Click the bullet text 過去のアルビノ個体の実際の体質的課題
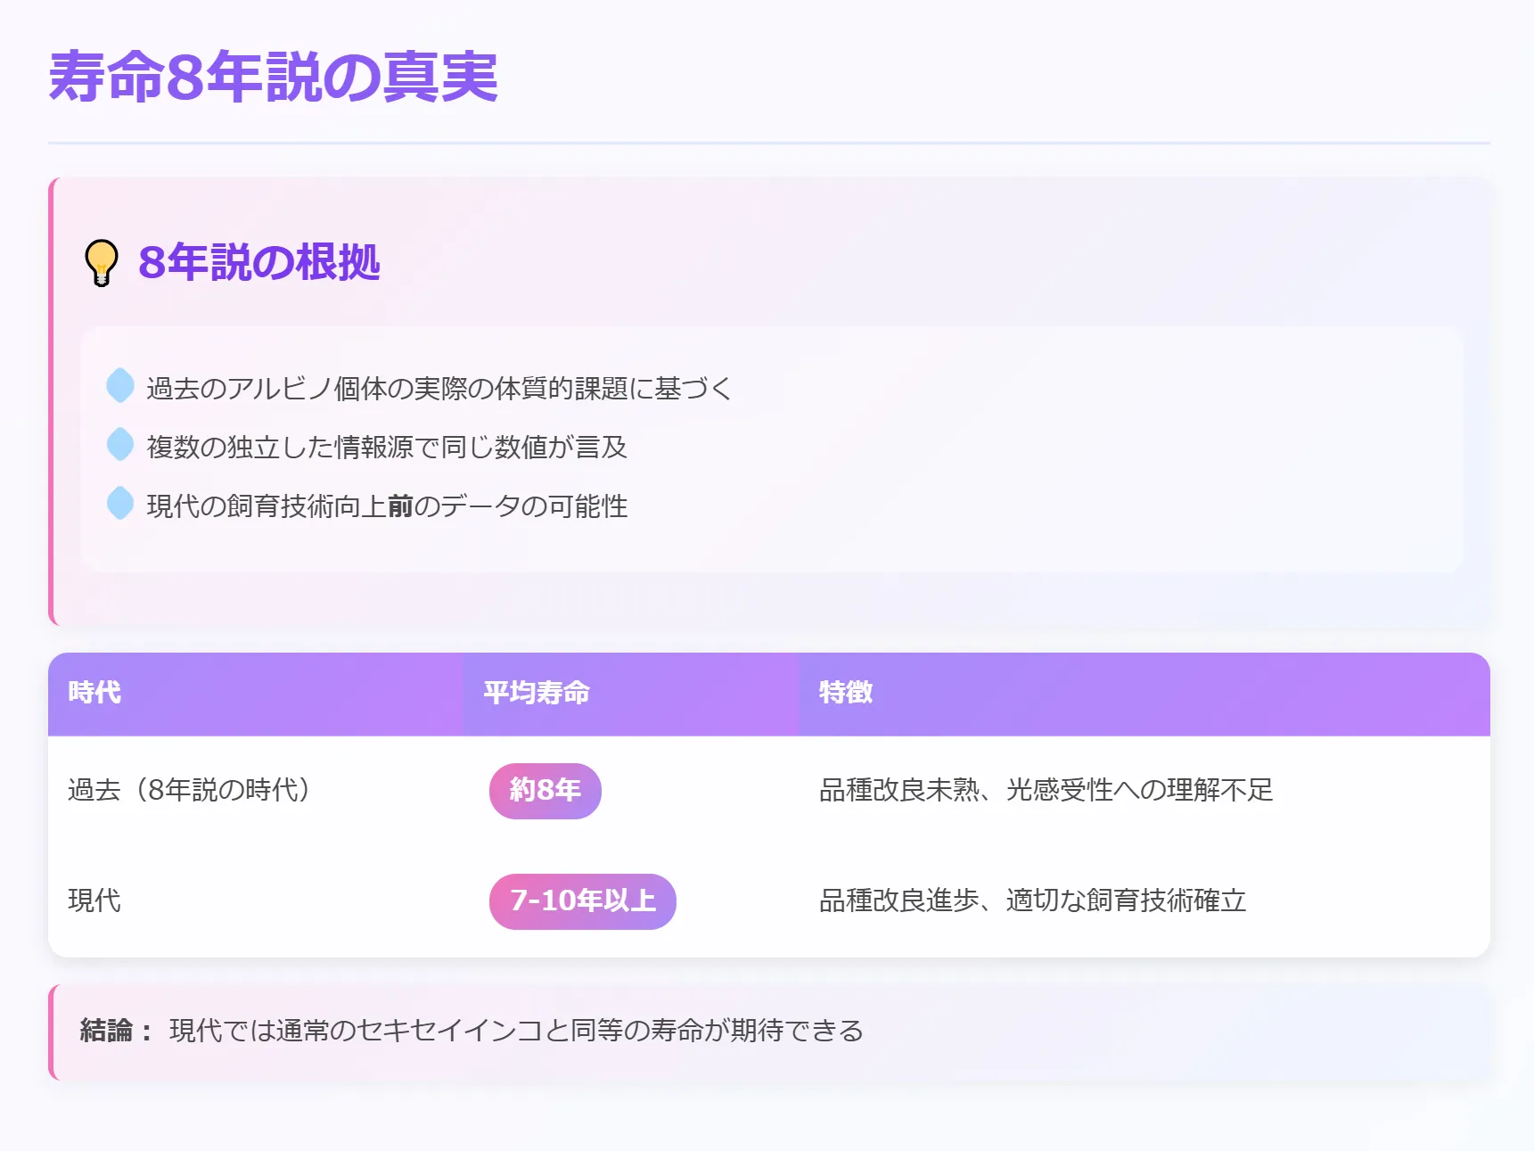 point(440,389)
